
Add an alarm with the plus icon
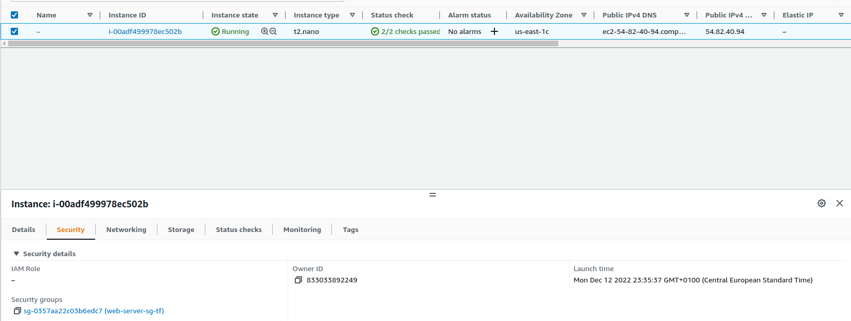pos(494,31)
